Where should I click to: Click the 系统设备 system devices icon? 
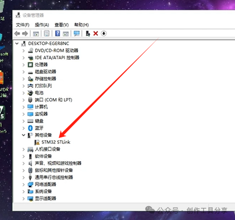[31, 192]
